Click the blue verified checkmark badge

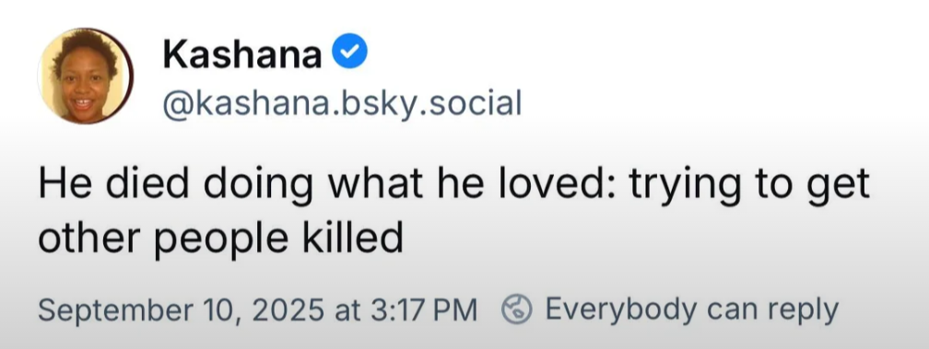349,51
